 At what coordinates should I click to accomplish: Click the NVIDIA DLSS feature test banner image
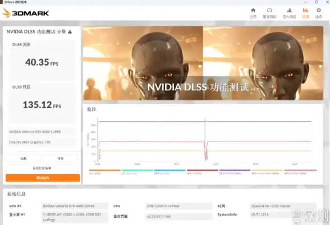[203, 63]
